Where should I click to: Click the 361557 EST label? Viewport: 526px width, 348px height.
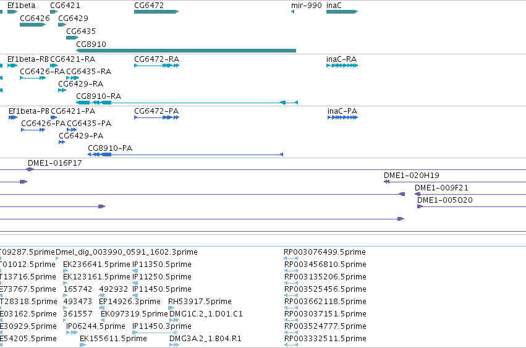[x=78, y=314]
